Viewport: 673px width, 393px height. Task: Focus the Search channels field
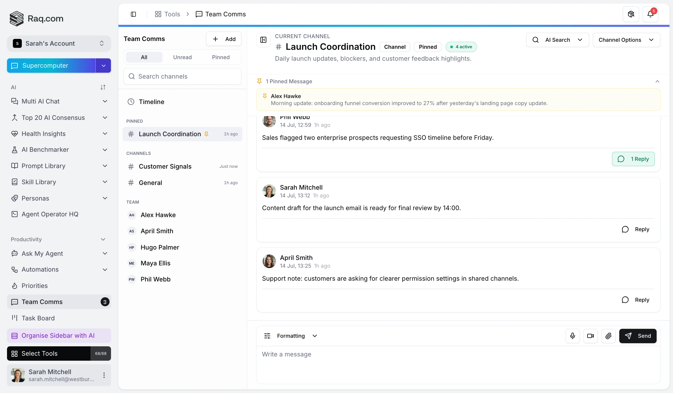coord(183,76)
